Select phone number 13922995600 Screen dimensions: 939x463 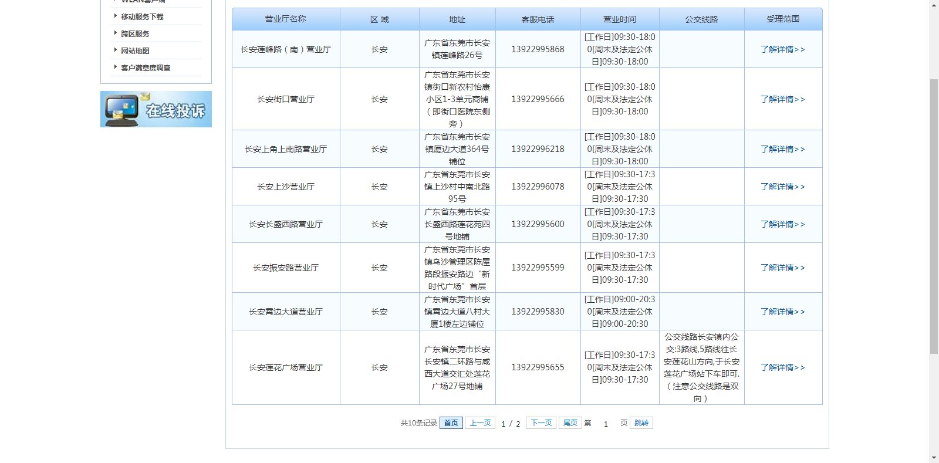[538, 224]
